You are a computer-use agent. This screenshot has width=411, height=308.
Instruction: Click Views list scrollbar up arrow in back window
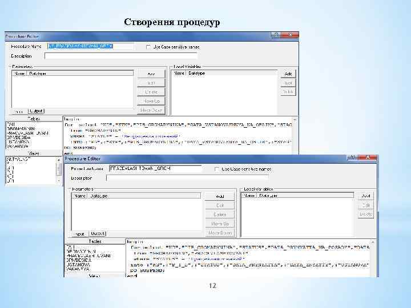click(59, 160)
